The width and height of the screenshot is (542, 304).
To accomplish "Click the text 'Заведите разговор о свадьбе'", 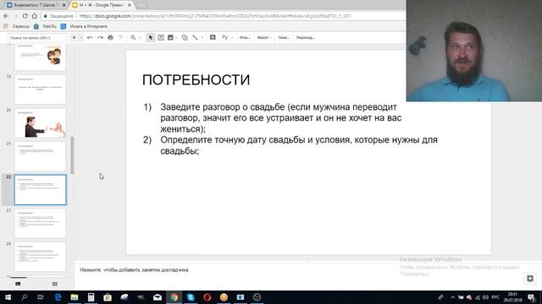I will pyautogui.click(x=223, y=107).
